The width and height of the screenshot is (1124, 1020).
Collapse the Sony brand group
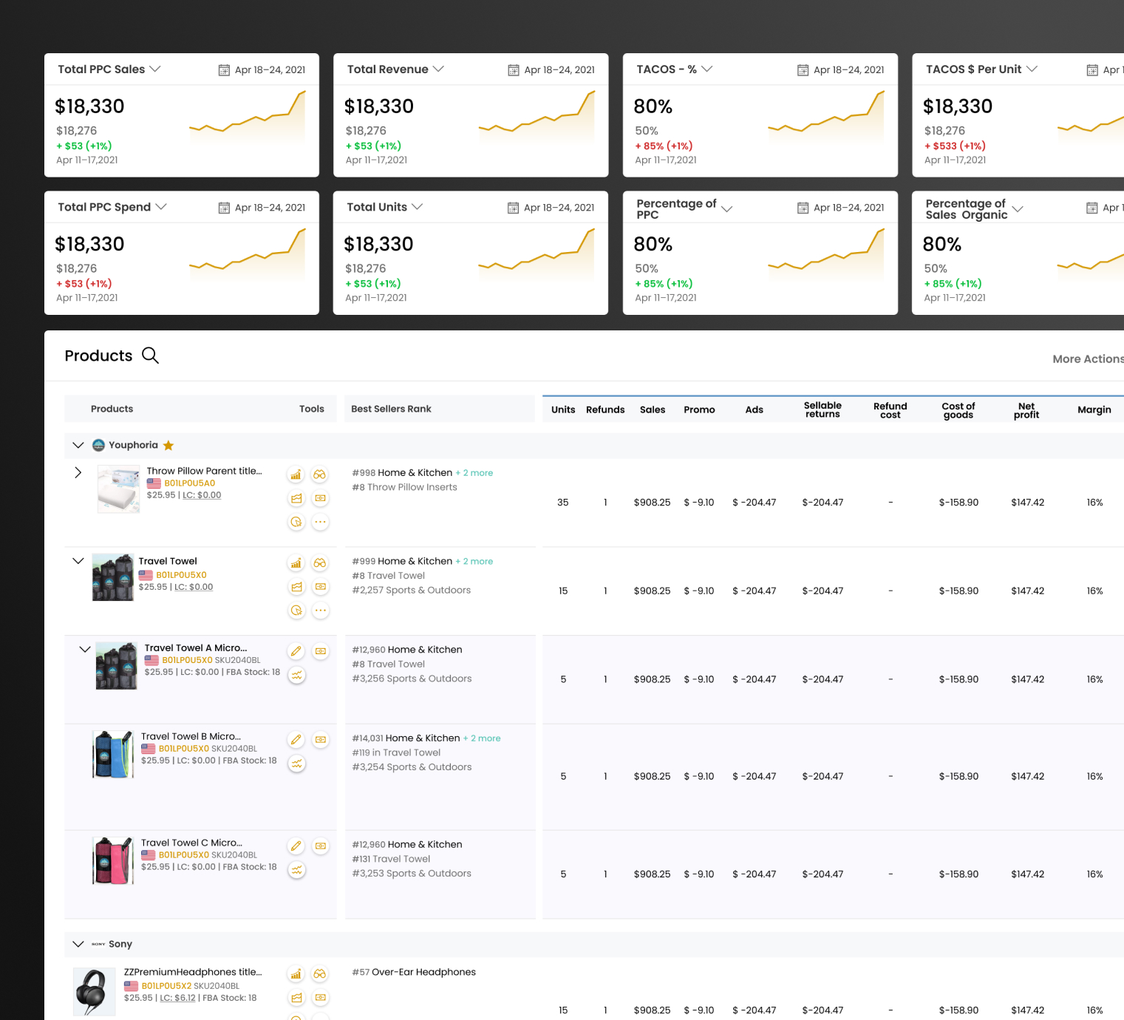78,944
